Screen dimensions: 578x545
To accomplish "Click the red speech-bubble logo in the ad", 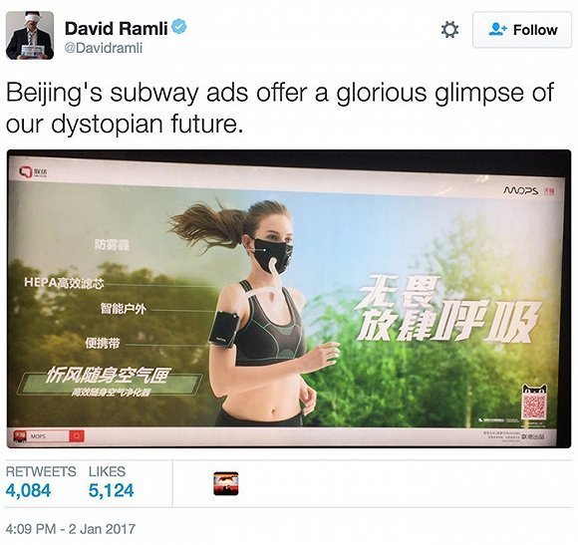I will [x=26, y=172].
